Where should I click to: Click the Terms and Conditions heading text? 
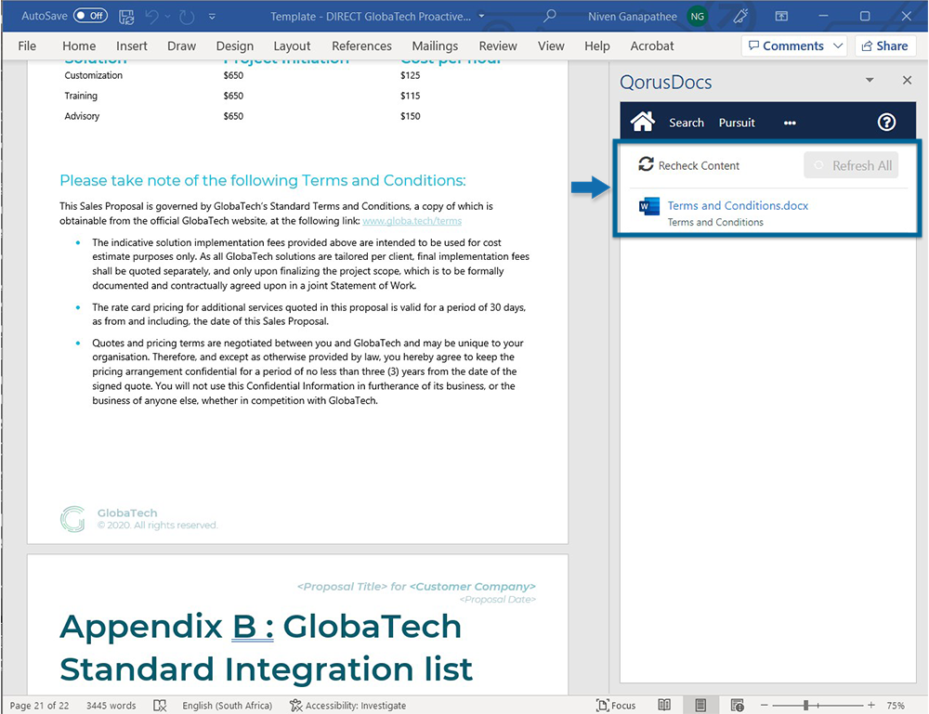(x=263, y=180)
